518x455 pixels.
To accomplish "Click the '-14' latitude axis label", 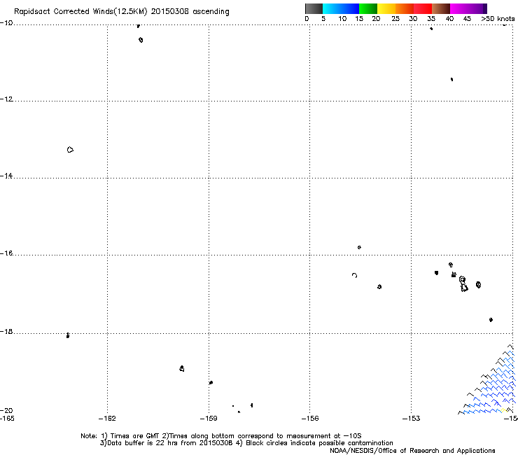I will [6, 176].
